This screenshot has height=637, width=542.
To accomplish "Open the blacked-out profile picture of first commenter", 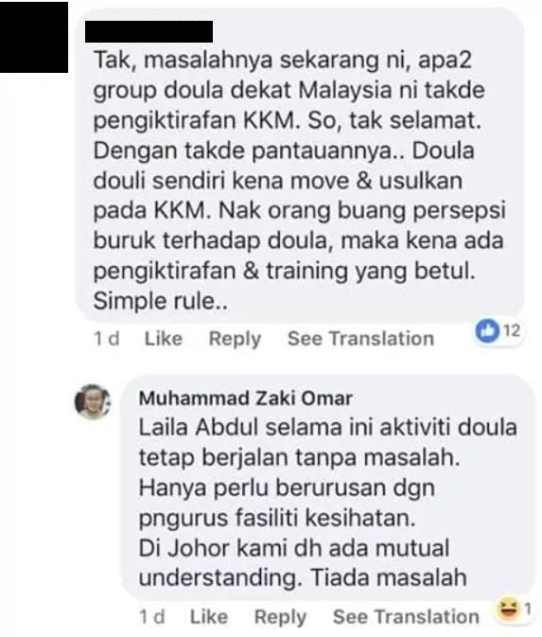I will (34, 37).
